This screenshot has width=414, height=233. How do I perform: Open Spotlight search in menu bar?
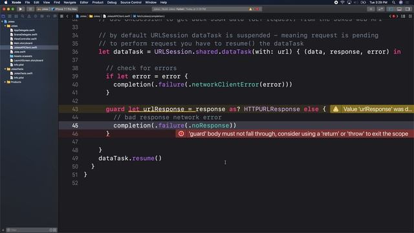(393, 3)
